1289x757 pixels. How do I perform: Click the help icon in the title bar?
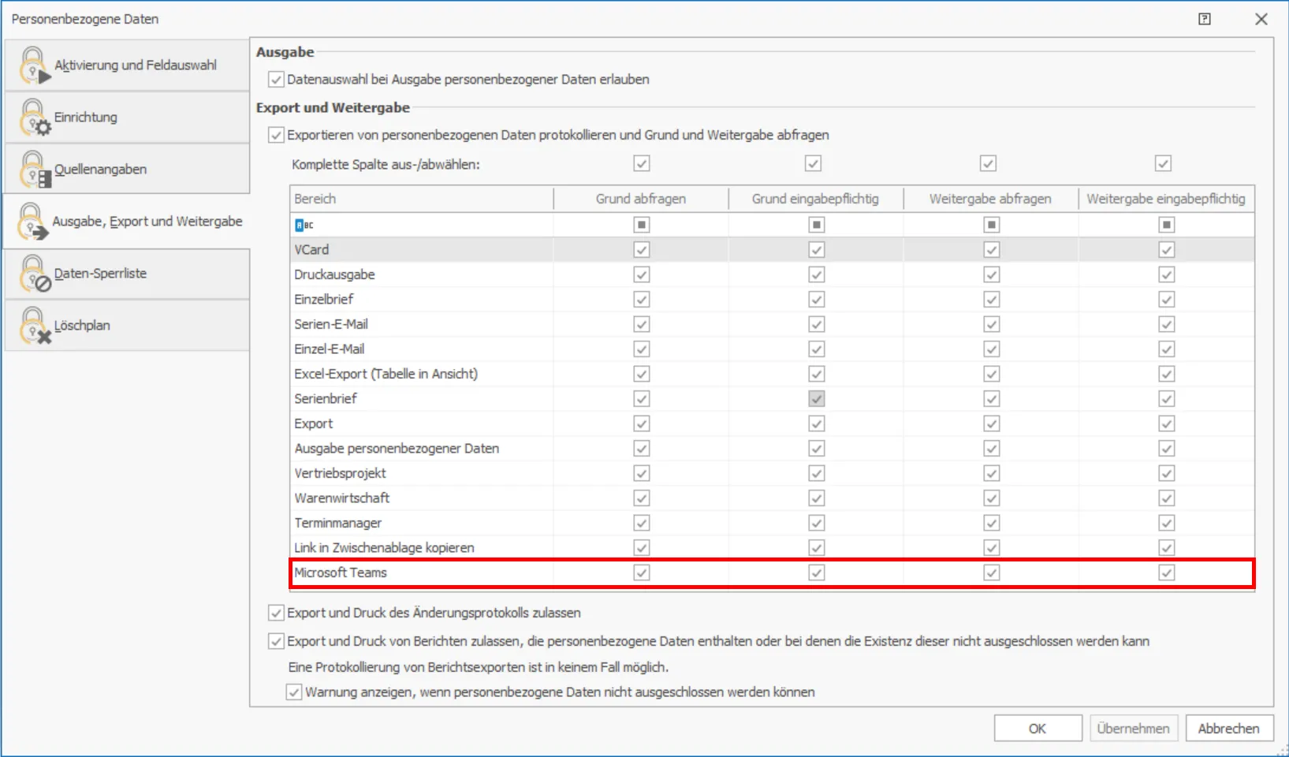coord(1205,19)
